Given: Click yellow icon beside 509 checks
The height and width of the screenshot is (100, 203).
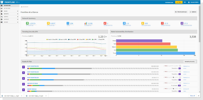Looking at the screenshot, I should (x=143, y=23).
